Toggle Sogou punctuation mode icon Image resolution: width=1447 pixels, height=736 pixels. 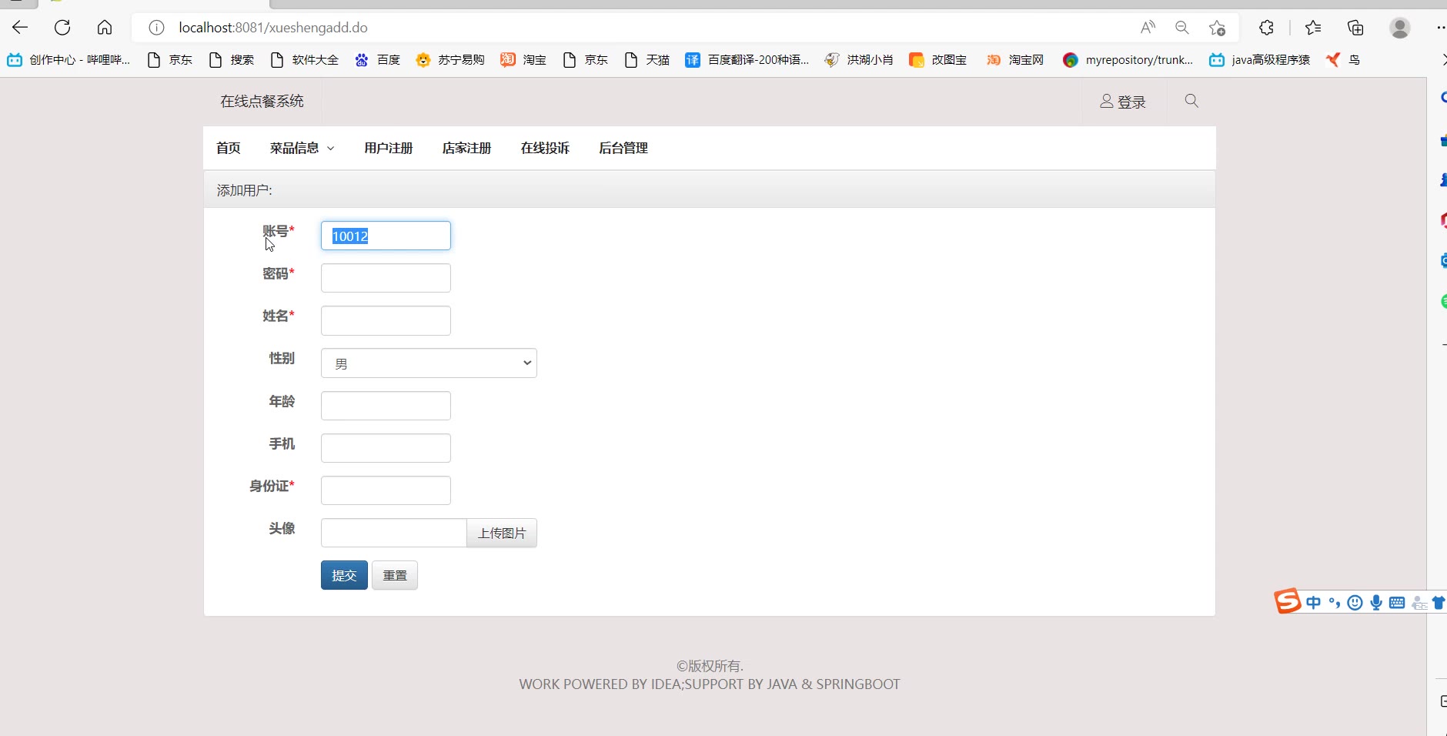1335,603
